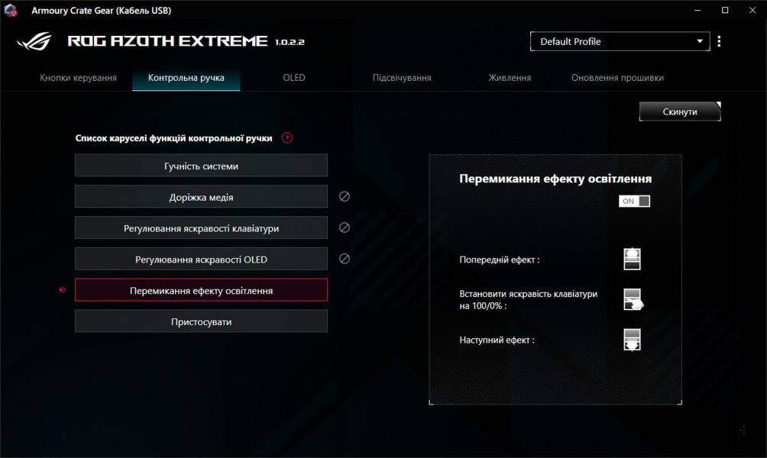The width and height of the screenshot is (767, 458).
Task: Select the next effect knob icon
Action: [x=633, y=340]
